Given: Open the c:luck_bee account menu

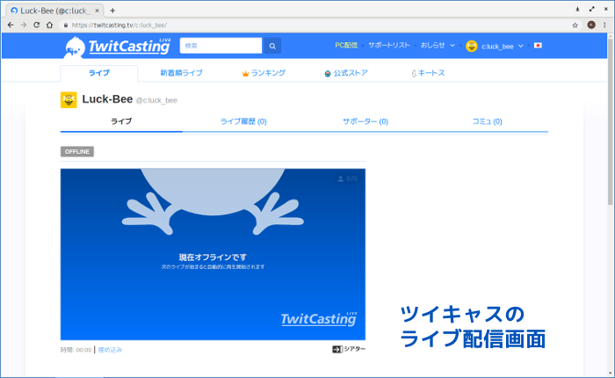Looking at the screenshot, I should (x=502, y=47).
